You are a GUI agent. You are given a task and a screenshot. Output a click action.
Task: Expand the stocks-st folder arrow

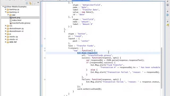[6, 39]
